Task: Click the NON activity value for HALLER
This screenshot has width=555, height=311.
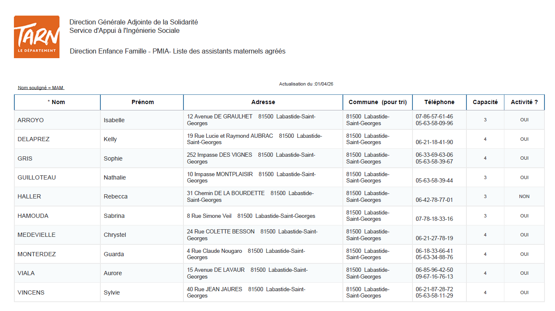Action: 524,196
